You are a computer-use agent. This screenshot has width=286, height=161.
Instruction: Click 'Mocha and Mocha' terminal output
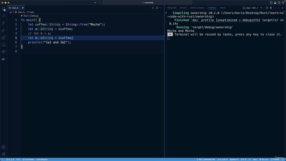(x=181, y=31)
